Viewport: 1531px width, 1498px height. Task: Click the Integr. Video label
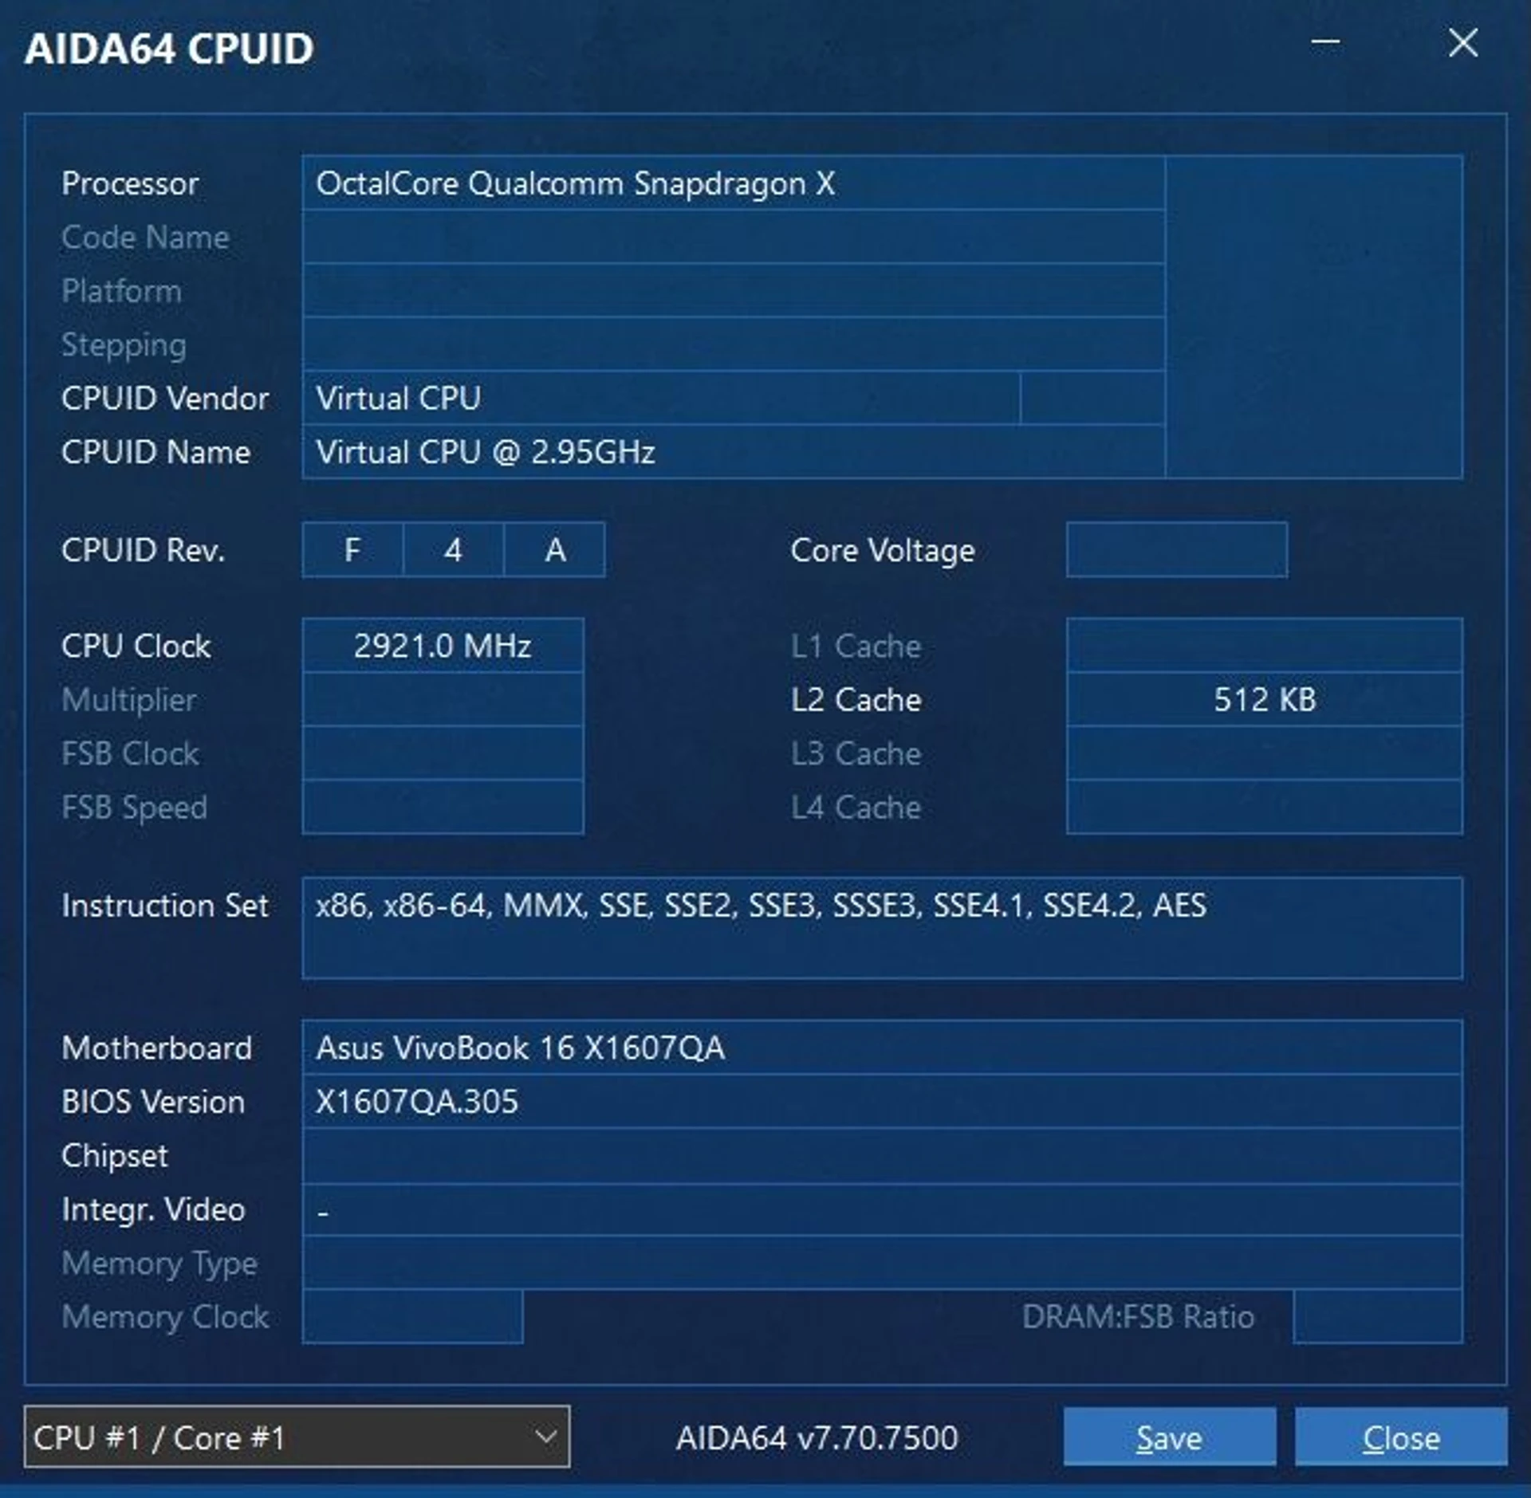coord(153,1209)
